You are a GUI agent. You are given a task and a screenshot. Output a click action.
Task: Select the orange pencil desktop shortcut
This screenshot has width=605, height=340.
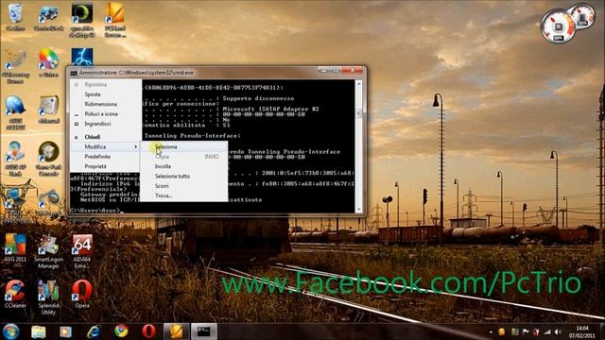(115, 20)
